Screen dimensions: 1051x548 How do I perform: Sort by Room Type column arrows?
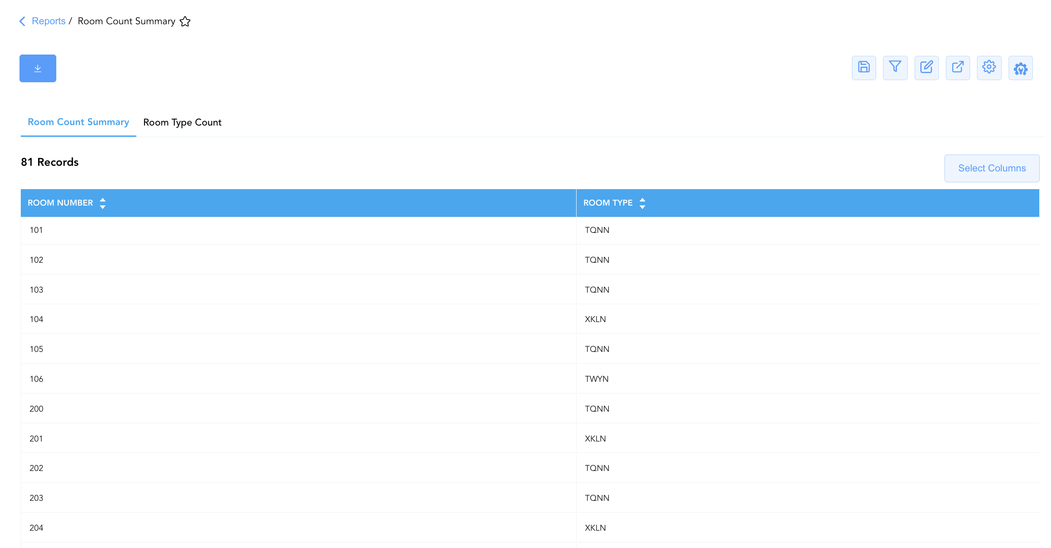[x=642, y=203]
